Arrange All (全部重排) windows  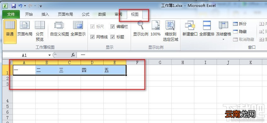[x=207, y=29]
